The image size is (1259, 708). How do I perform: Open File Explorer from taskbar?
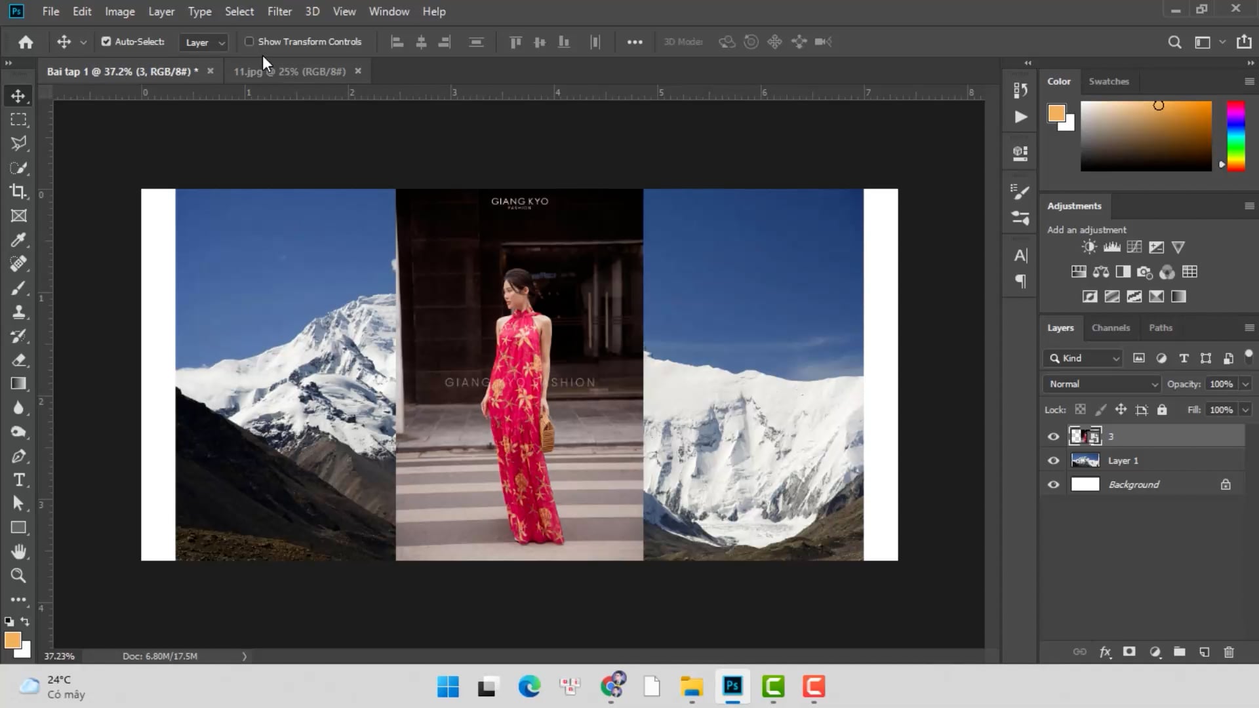692,686
